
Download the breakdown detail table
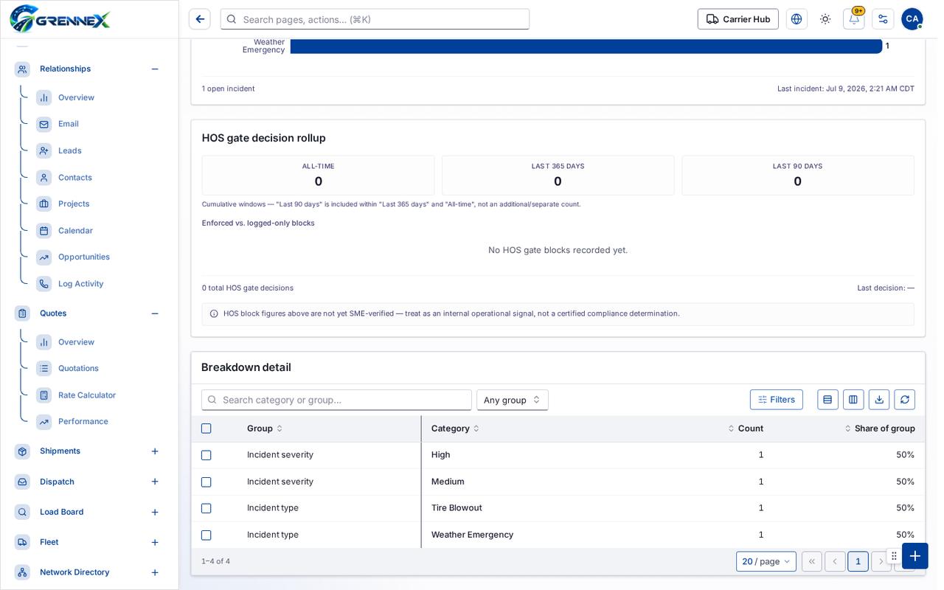coord(879,400)
